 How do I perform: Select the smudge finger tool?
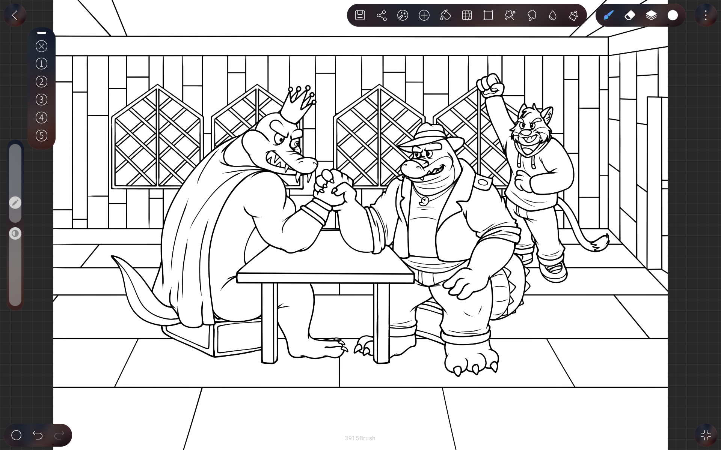pos(531,15)
